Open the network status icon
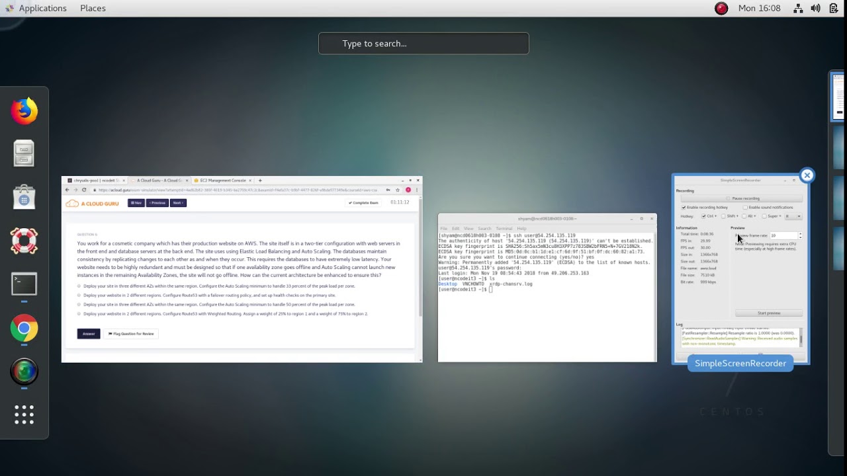 (798, 8)
